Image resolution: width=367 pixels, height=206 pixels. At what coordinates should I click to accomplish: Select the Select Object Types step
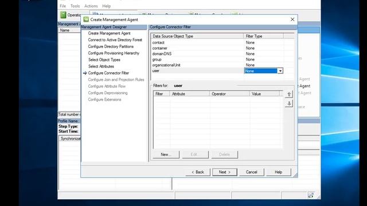(x=104, y=60)
